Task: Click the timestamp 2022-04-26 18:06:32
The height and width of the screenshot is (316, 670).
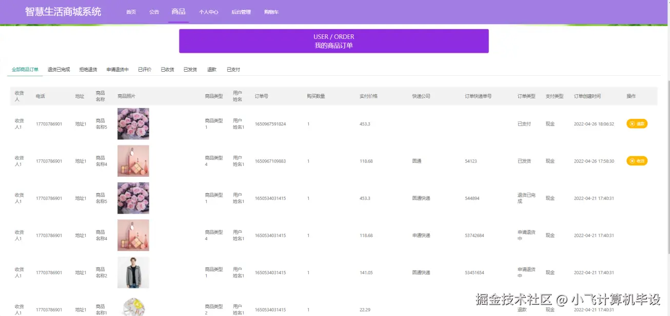Action: (x=594, y=124)
